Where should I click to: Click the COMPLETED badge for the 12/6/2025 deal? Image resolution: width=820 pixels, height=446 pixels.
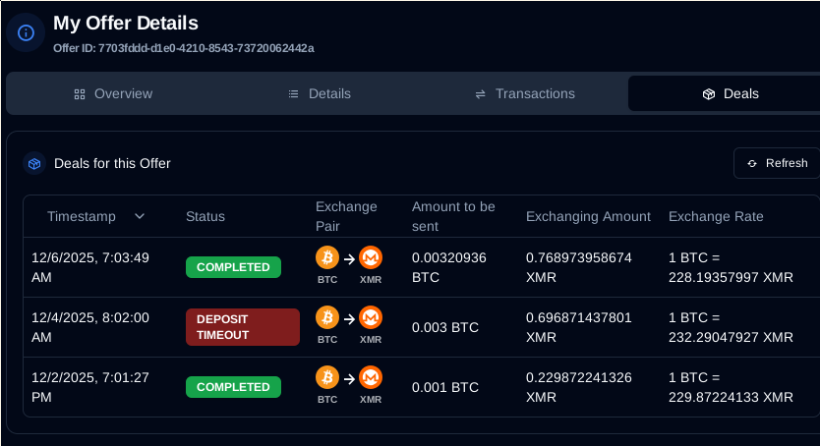pos(233,267)
